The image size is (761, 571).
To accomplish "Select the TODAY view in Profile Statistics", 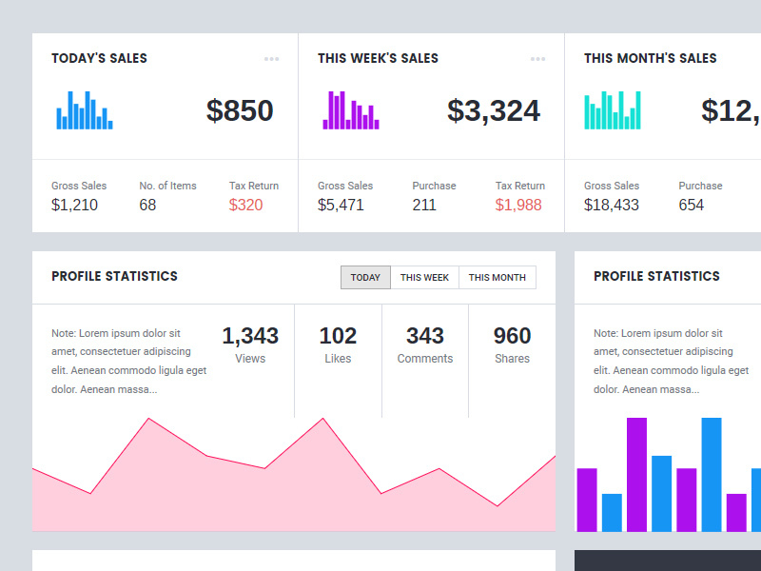I will click(x=365, y=277).
